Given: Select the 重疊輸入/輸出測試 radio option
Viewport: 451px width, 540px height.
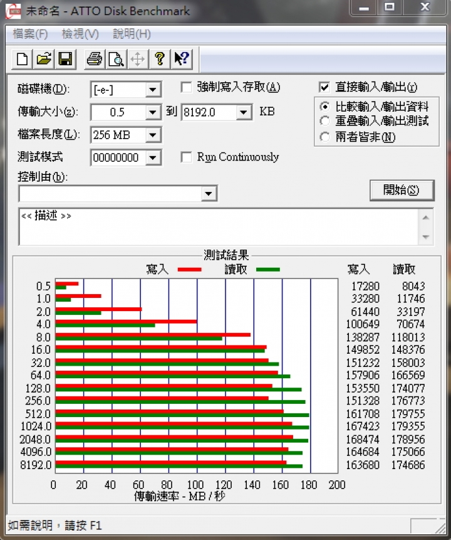Looking at the screenshot, I should pyautogui.click(x=324, y=121).
